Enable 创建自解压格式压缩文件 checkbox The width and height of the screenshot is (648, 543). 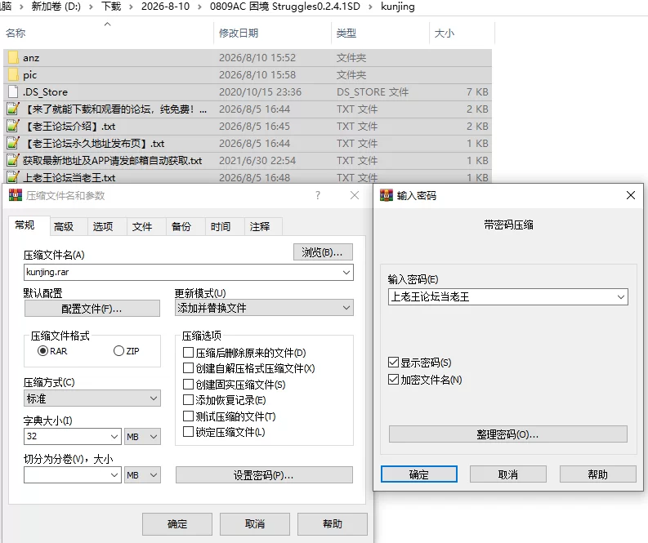[188, 368]
